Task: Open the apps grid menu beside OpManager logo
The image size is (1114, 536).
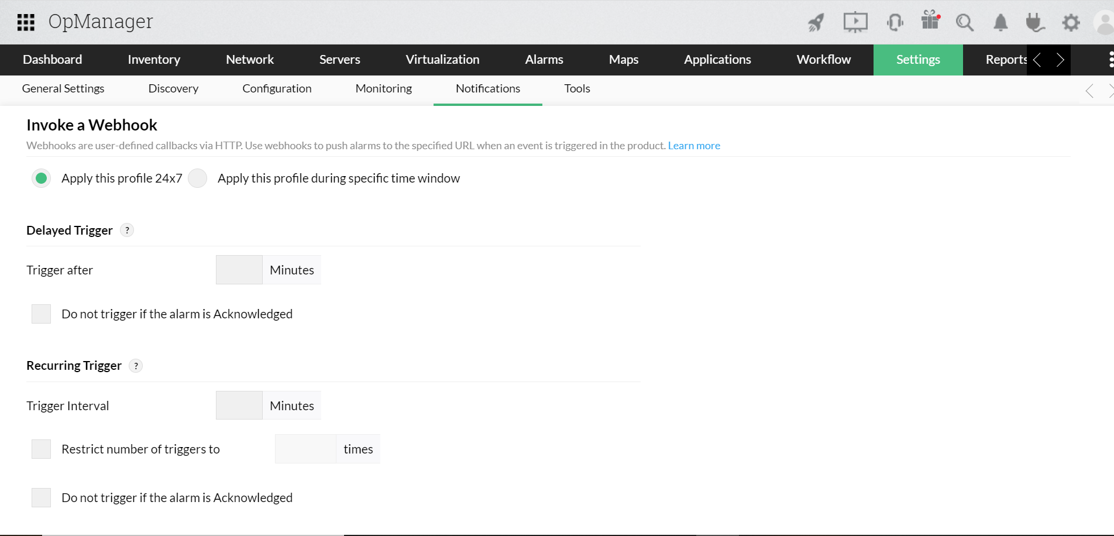Action: click(x=26, y=22)
